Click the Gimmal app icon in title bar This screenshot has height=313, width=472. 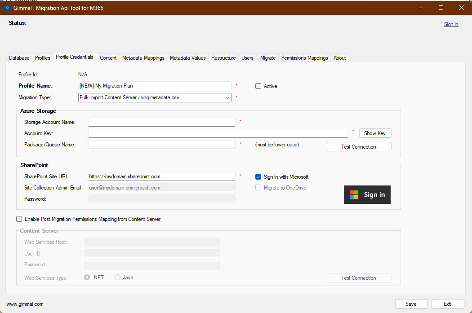coord(7,8)
